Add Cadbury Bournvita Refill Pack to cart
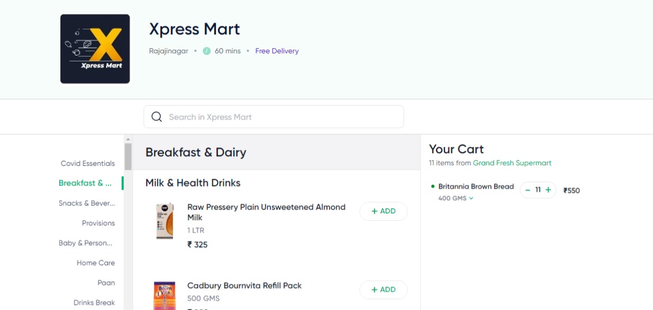 [x=384, y=290]
